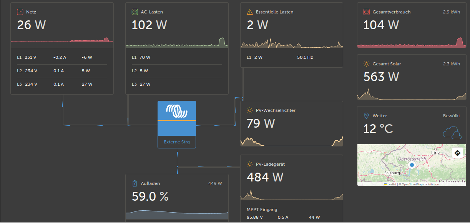Click the Gesamt Solar sun icon
470x223 pixels.
[x=366, y=64]
